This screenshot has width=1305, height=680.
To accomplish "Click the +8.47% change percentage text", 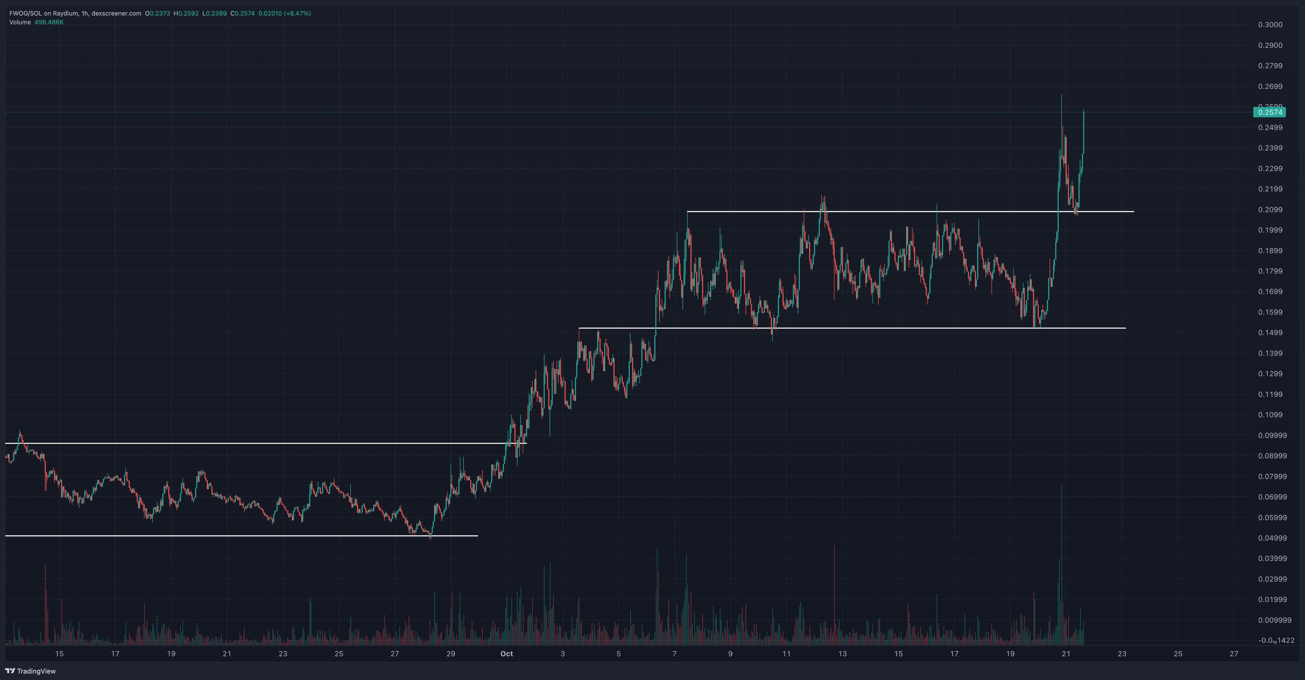I will coord(297,13).
